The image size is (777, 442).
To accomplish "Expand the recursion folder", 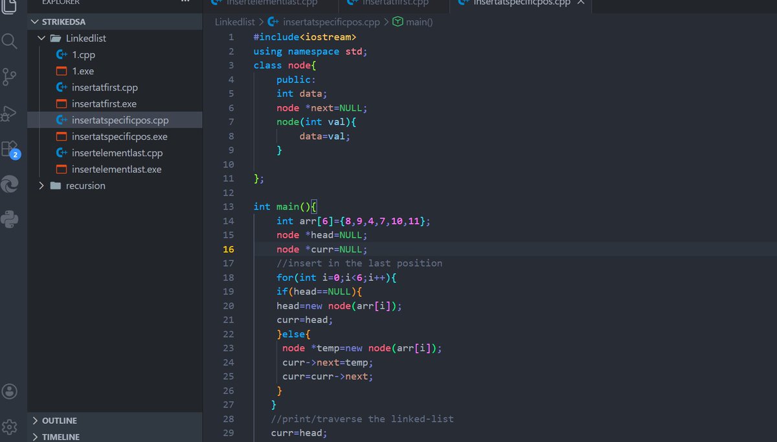I will 115,186.
